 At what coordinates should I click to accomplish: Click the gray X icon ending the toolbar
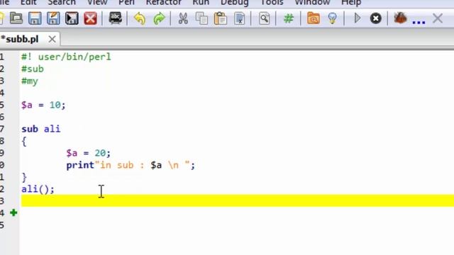tap(438, 18)
